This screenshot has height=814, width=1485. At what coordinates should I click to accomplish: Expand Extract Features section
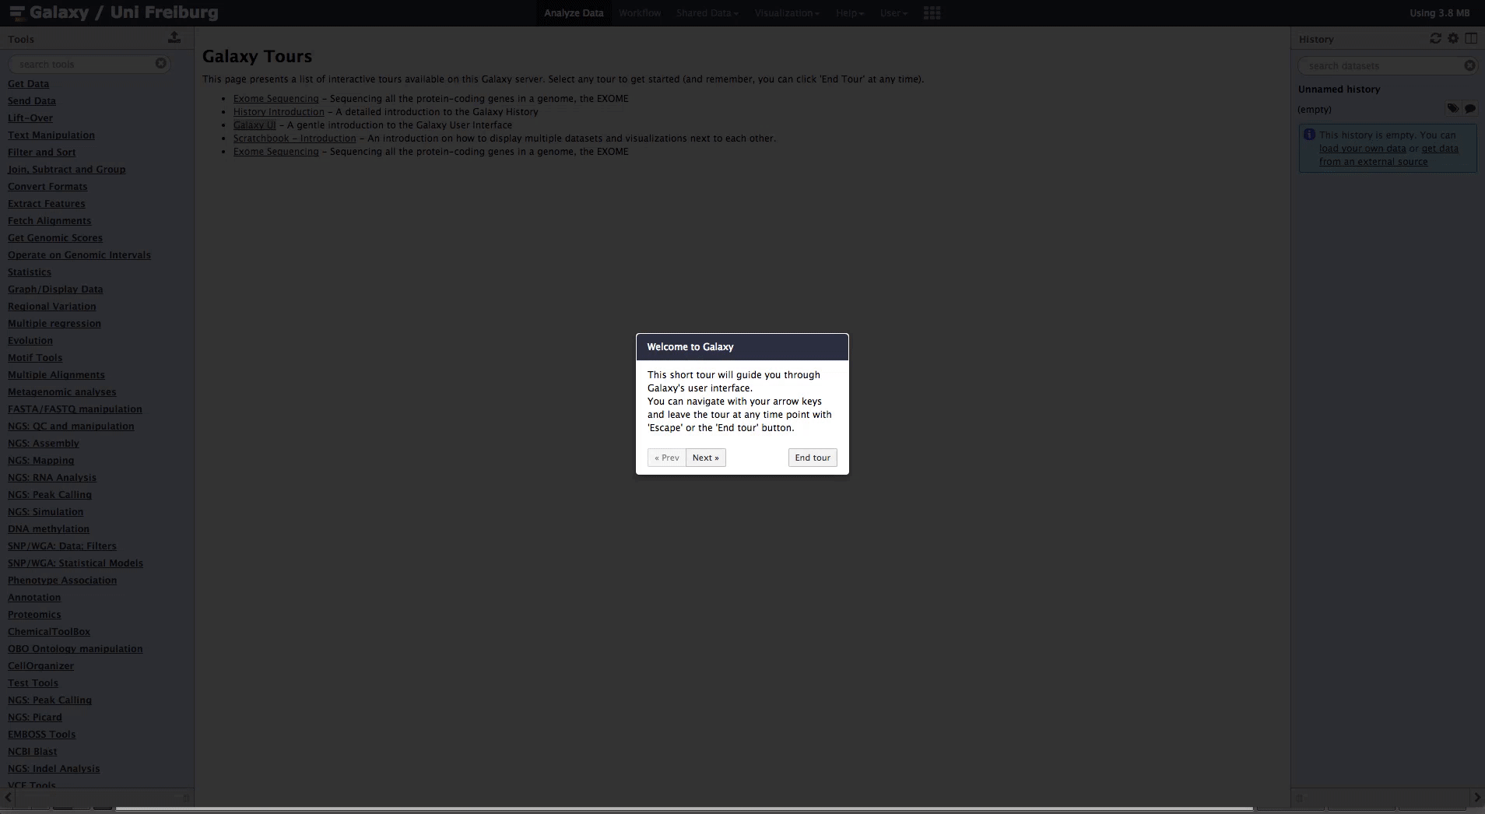tap(47, 204)
